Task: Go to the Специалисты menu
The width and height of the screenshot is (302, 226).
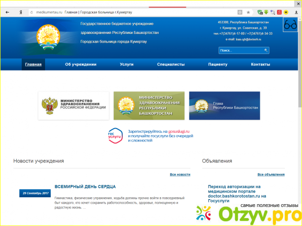Action: (171, 65)
